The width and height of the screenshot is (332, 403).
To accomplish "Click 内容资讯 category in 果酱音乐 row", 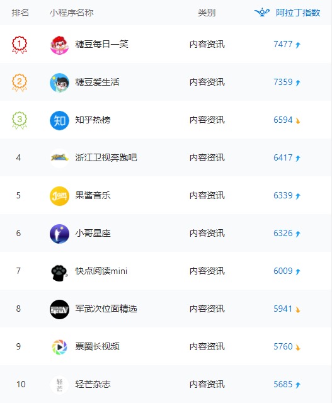I will pyautogui.click(x=207, y=196).
